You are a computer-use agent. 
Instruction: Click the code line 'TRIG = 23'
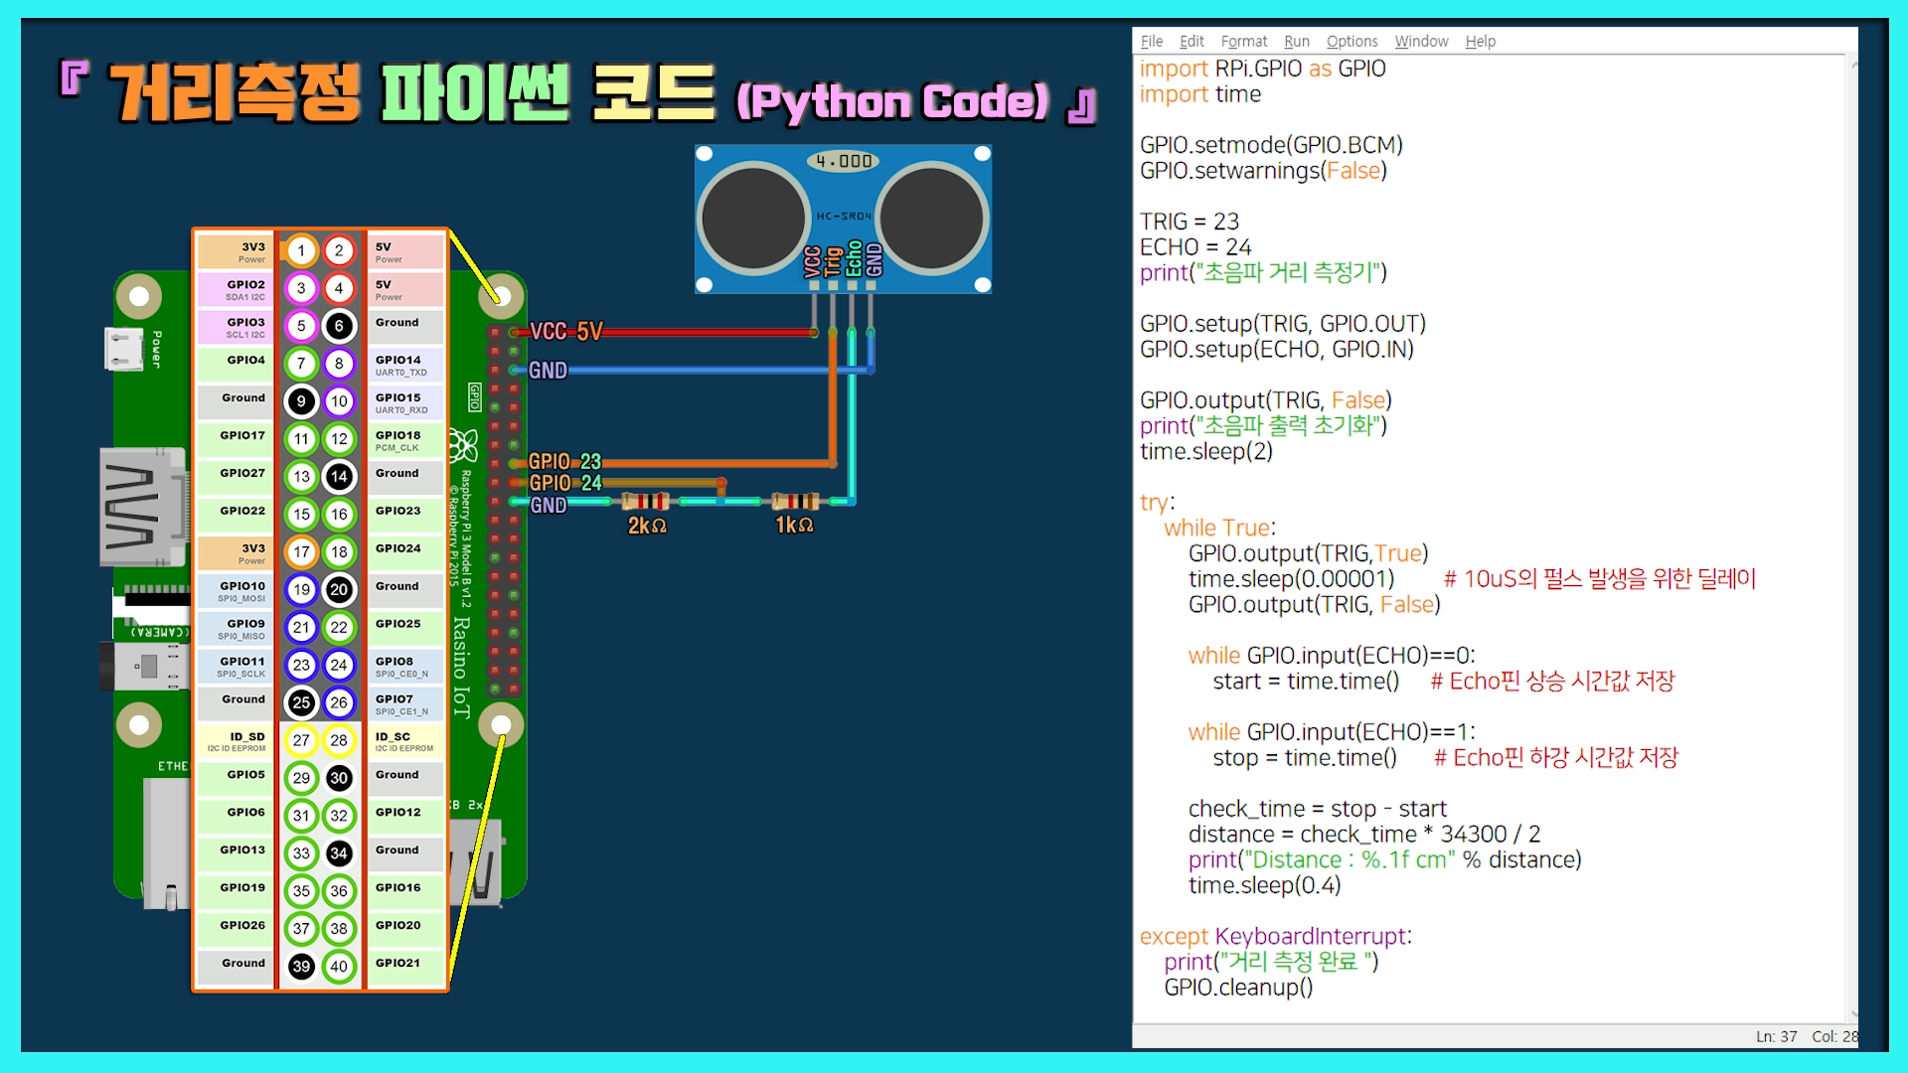(1189, 222)
